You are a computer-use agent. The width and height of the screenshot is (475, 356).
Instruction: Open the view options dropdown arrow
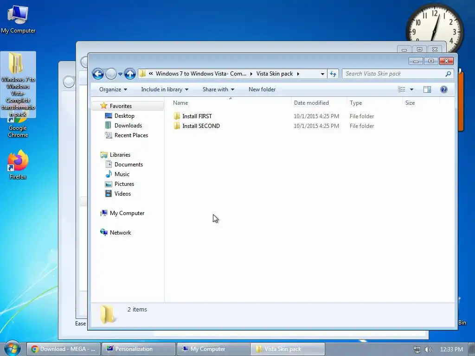point(411,89)
